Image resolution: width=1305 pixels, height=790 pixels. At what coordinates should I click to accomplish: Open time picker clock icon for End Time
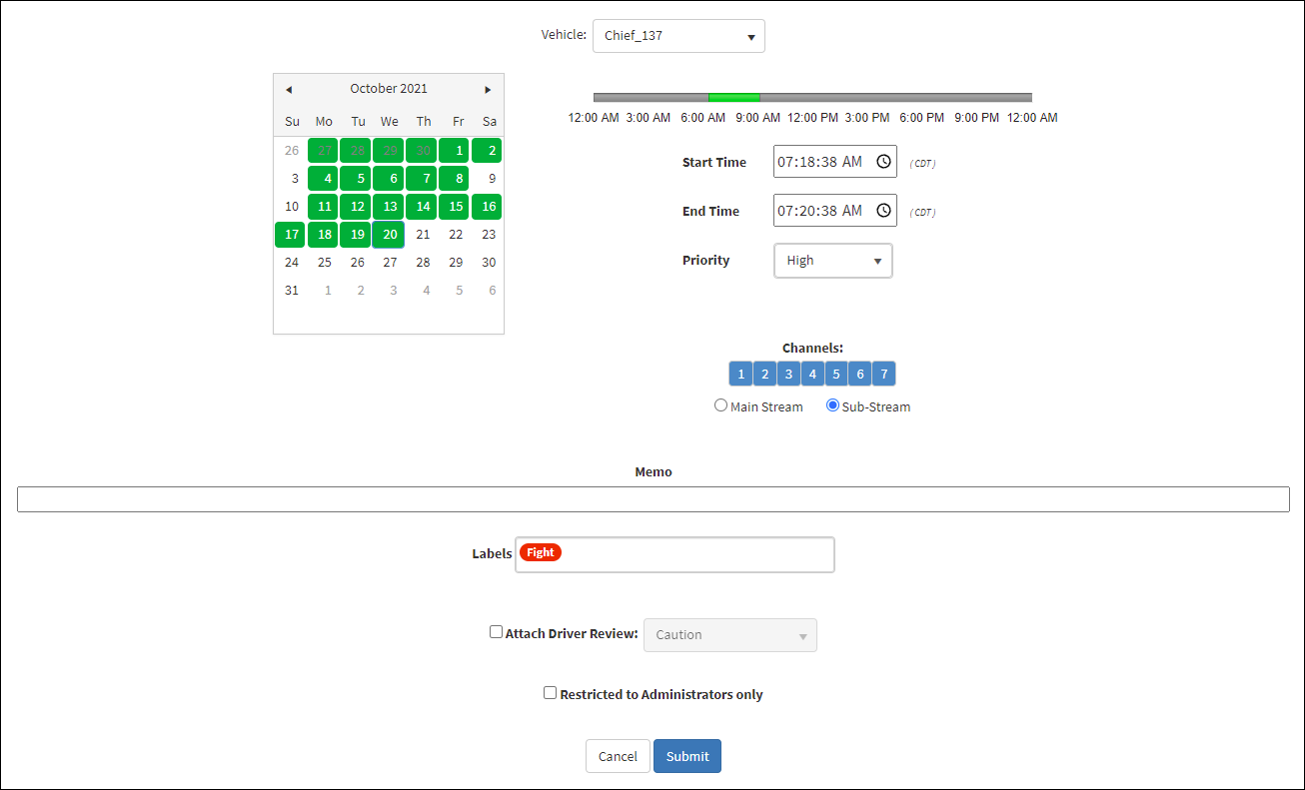coord(883,210)
